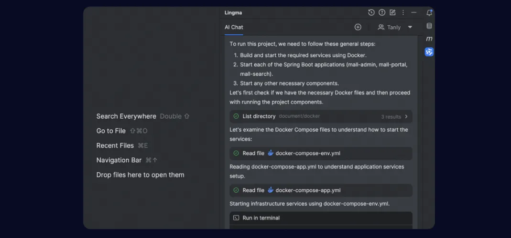This screenshot has height=238, width=511.
Task: Open the Database tool window icon
Action: click(x=429, y=26)
